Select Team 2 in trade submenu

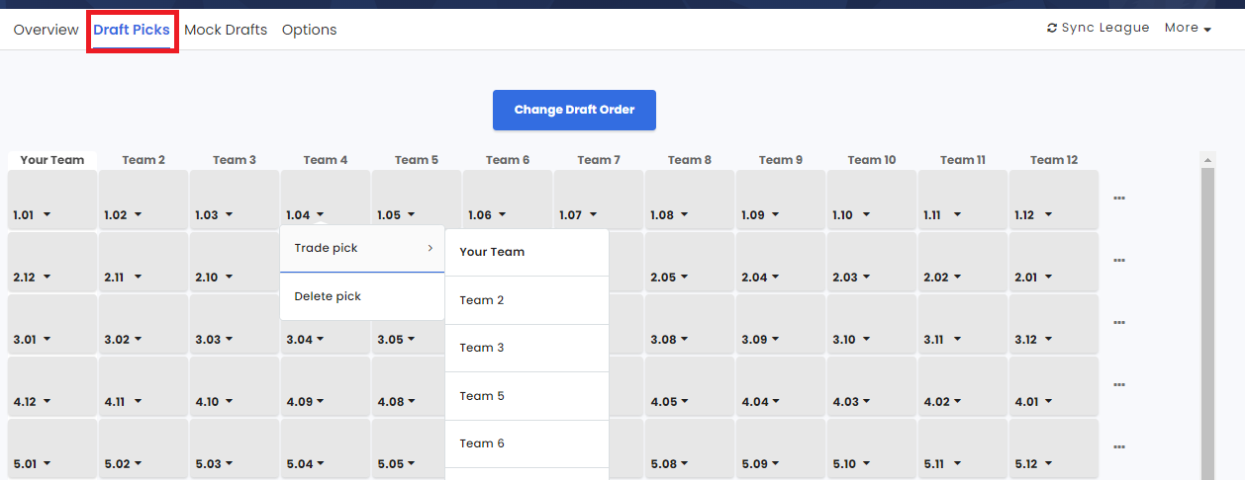527,300
